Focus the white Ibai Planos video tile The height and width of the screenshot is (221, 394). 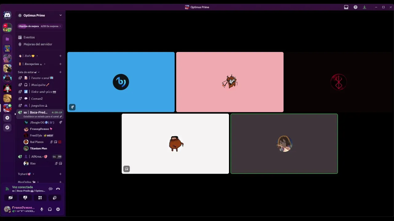[175, 144]
